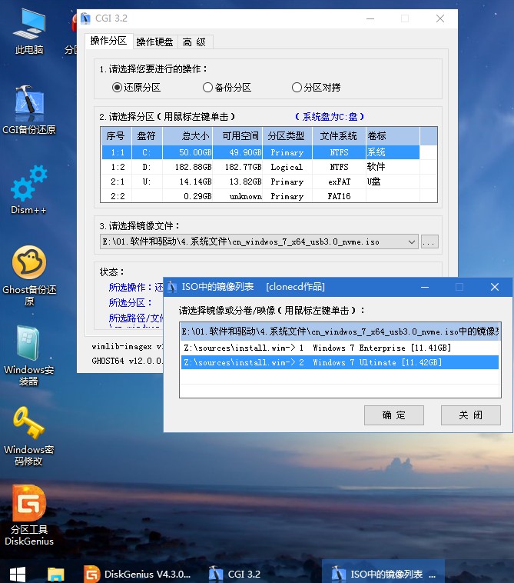This screenshot has height=583, width=514.
Task: Click the 分区类型 column header
Action: pos(287,135)
